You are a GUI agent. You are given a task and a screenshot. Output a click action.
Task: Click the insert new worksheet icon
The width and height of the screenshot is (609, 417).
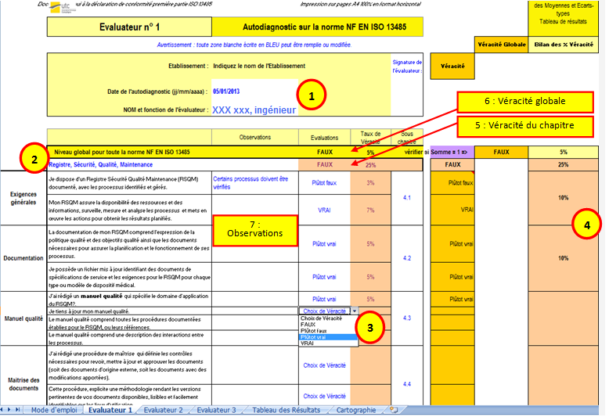click(x=394, y=410)
